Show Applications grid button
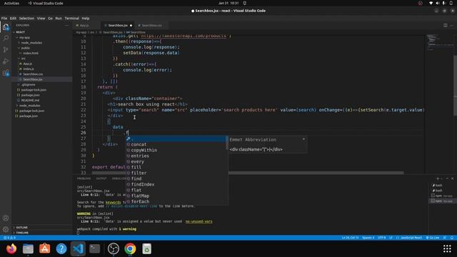 tap(447, 249)
